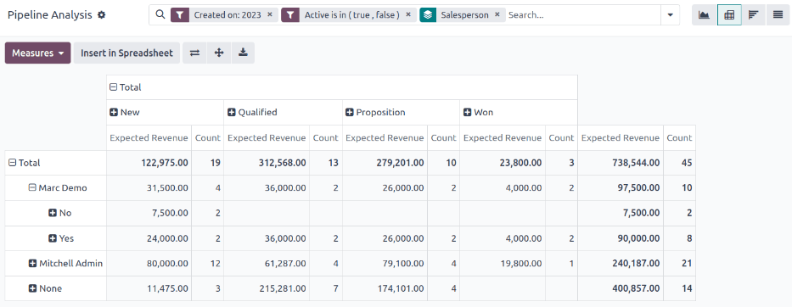Screen dimensions: 792x307
Task: Sort by Expected Revenue under New
Action: pyautogui.click(x=149, y=138)
